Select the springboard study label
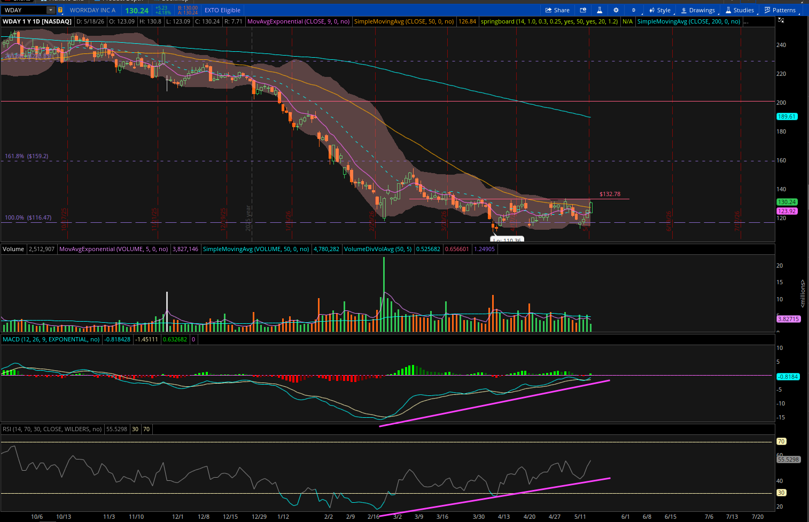Screen dimensions: 809x522 coord(549,21)
